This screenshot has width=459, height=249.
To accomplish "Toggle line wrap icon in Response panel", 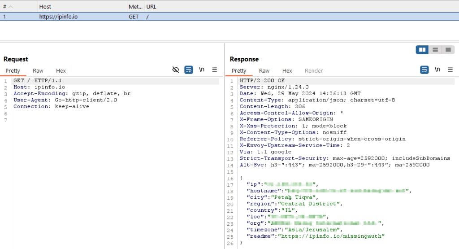I will click(x=424, y=70).
